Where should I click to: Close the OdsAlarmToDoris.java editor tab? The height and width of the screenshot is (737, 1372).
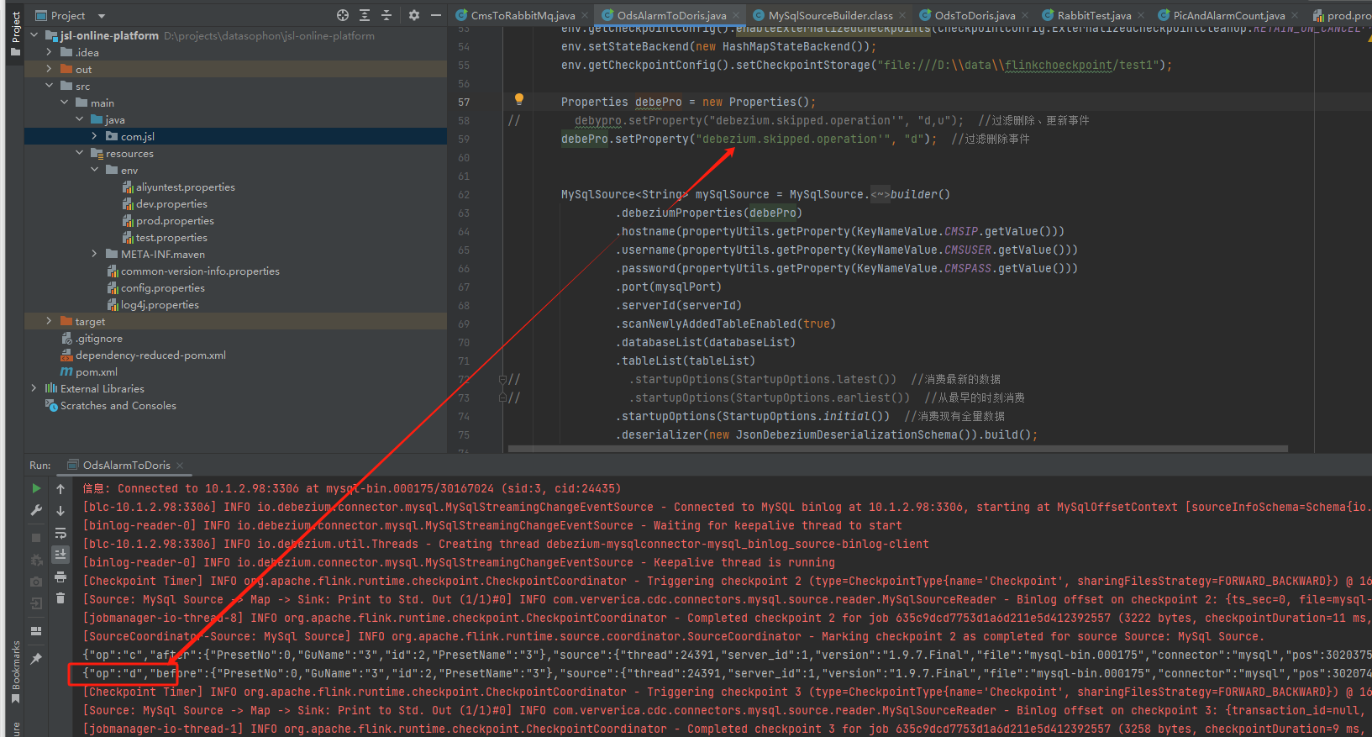click(736, 16)
